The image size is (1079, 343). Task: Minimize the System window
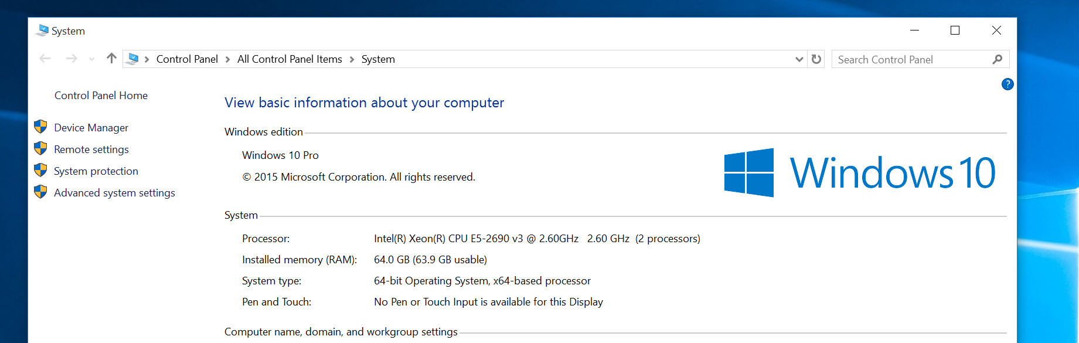click(914, 30)
